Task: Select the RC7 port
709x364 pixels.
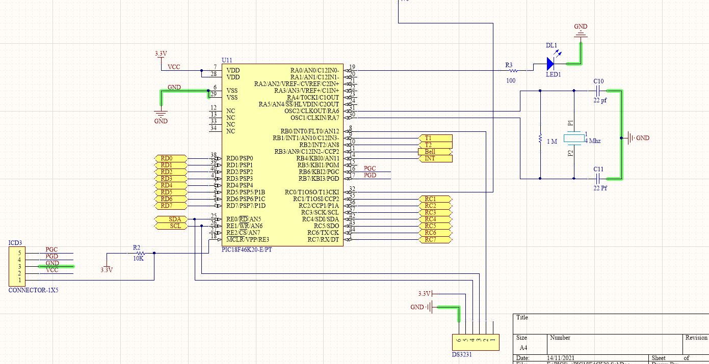Action: pos(435,239)
